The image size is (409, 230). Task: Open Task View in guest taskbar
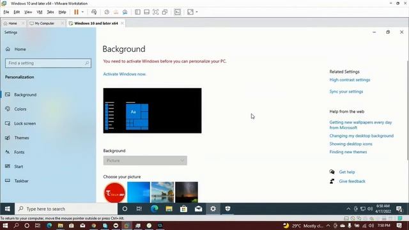coord(139,209)
